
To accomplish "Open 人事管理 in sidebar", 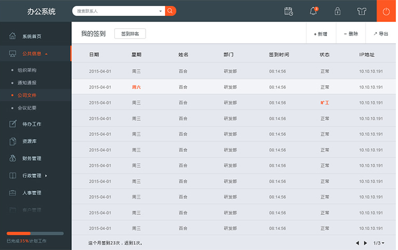I will [32, 193].
